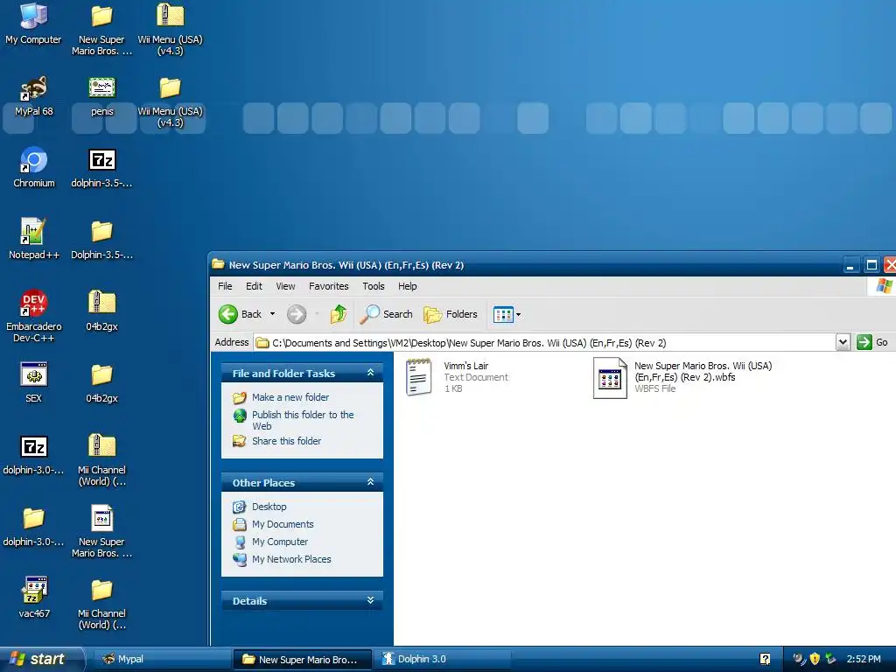The height and width of the screenshot is (672, 896).
Task: Open the Tools menu
Action: [x=373, y=286]
